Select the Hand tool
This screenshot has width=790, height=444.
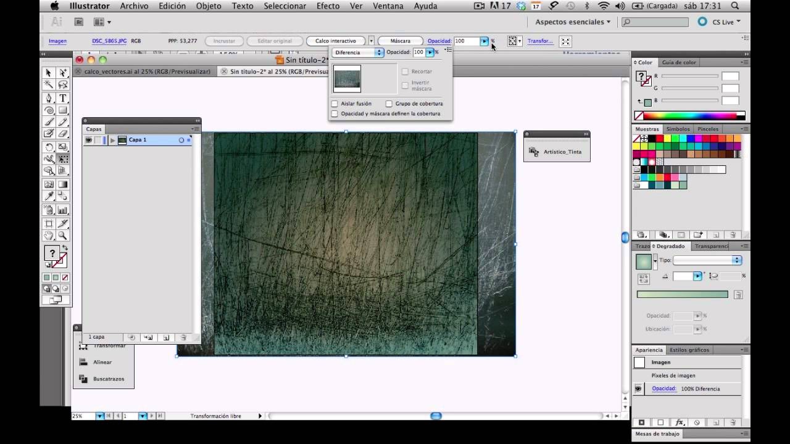(49, 236)
